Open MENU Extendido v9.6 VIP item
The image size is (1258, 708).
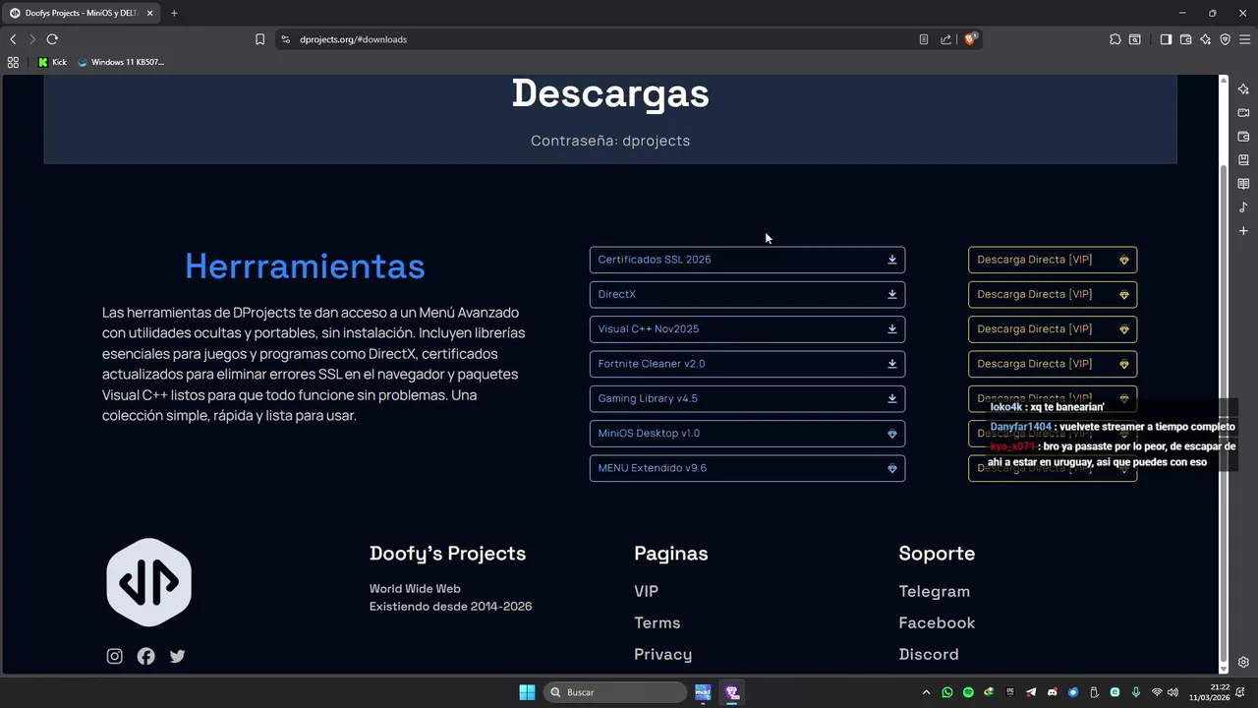point(747,468)
